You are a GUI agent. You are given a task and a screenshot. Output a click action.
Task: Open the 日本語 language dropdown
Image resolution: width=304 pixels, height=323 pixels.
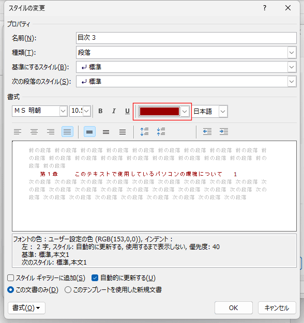[x=223, y=112]
